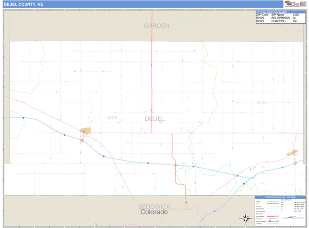This screenshot has height=228, width=309.
Task: Click the Colorado state label
Action: pos(154,212)
